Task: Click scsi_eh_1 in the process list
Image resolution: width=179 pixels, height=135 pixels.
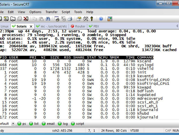Action: point(148,106)
